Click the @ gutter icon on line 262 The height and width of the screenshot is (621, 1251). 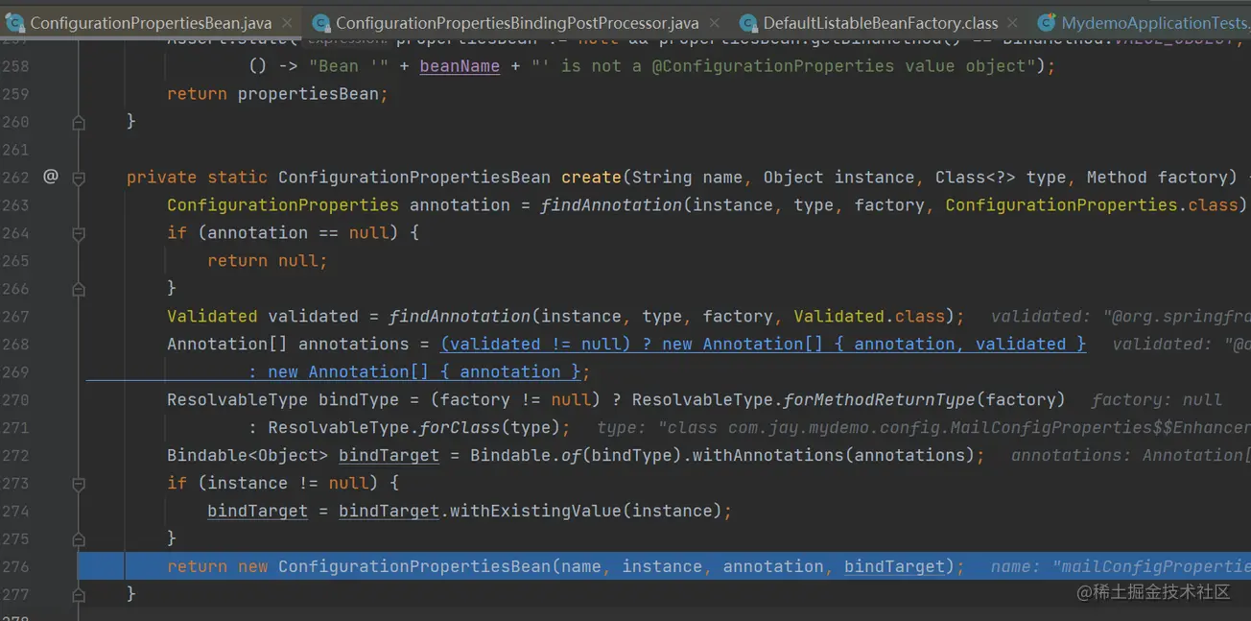50,177
